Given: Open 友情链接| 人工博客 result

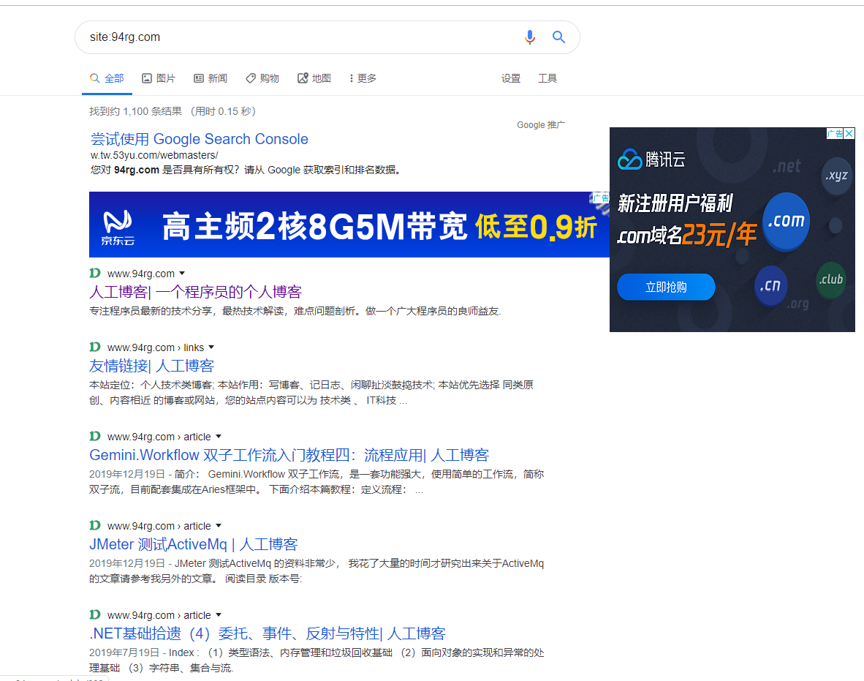Looking at the screenshot, I should (x=151, y=366).
